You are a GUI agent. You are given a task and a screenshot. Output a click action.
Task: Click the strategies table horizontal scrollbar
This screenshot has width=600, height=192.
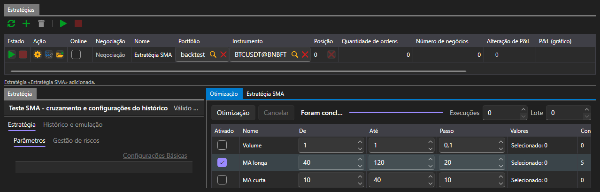pos(239,71)
